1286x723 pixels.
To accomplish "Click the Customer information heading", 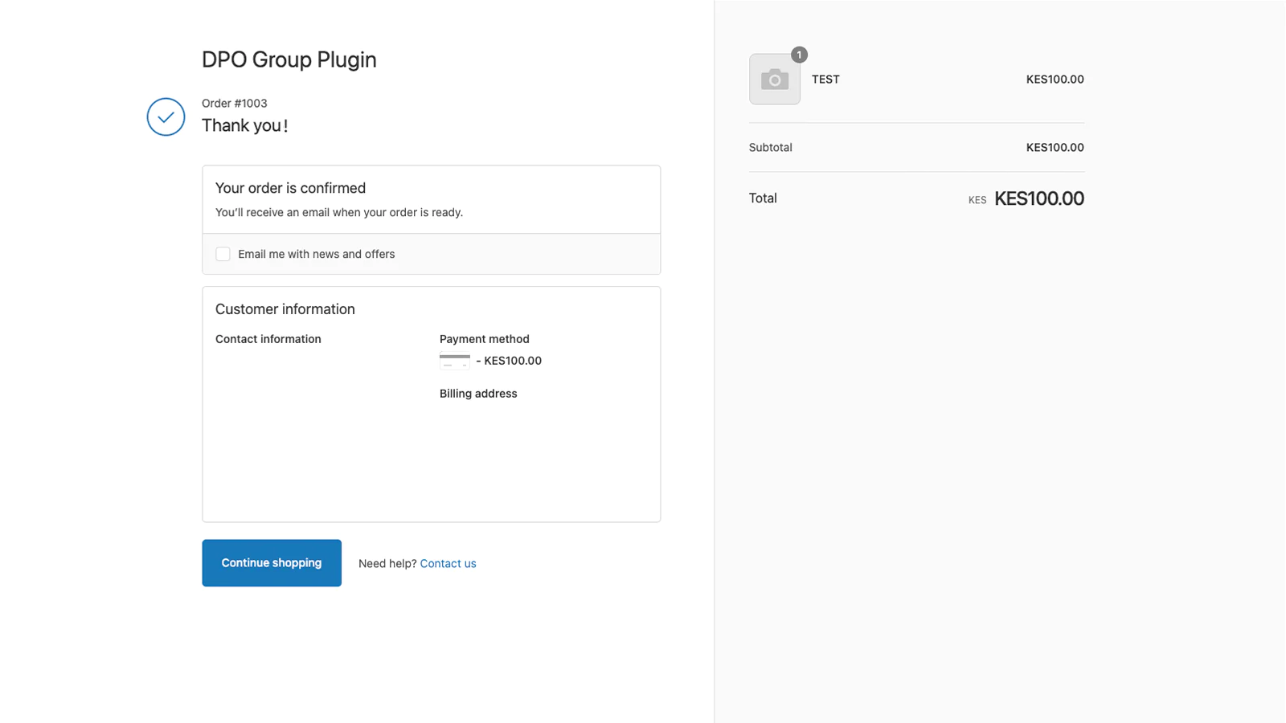I will click(x=285, y=309).
